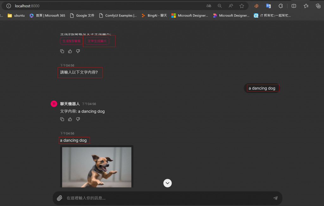Open the generated dancing dog image

tap(97, 167)
